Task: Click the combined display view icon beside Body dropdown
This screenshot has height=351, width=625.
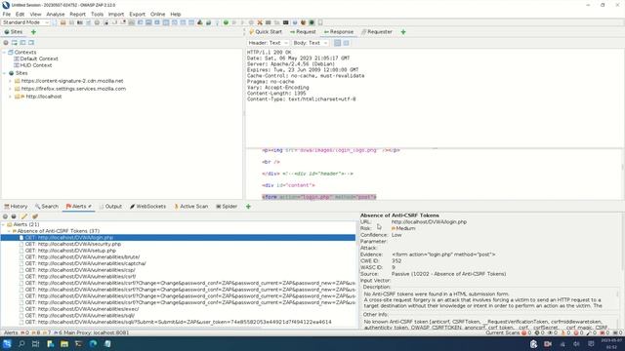Action: pyautogui.click(x=337, y=43)
